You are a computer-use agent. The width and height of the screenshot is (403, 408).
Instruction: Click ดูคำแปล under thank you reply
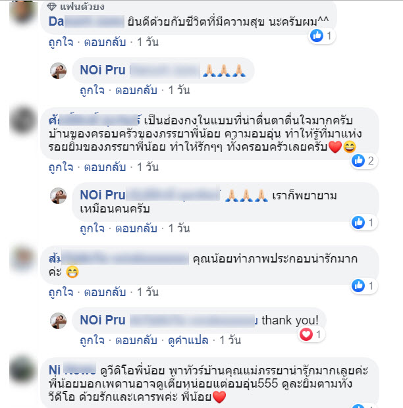click(188, 340)
